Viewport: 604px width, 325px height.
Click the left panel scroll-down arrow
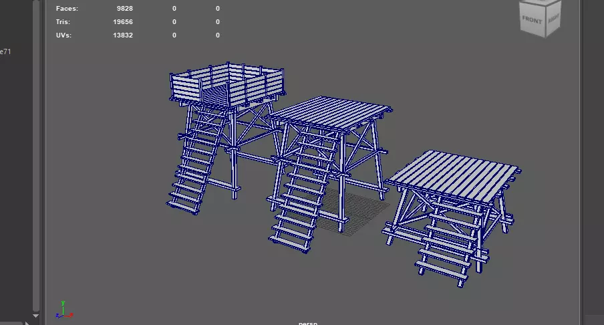pyautogui.click(x=35, y=316)
